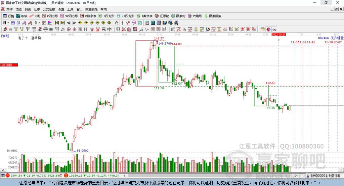Screen dimensions: 344x186
Task: Open the 帮助 menu
Action: (x=103, y=9)
